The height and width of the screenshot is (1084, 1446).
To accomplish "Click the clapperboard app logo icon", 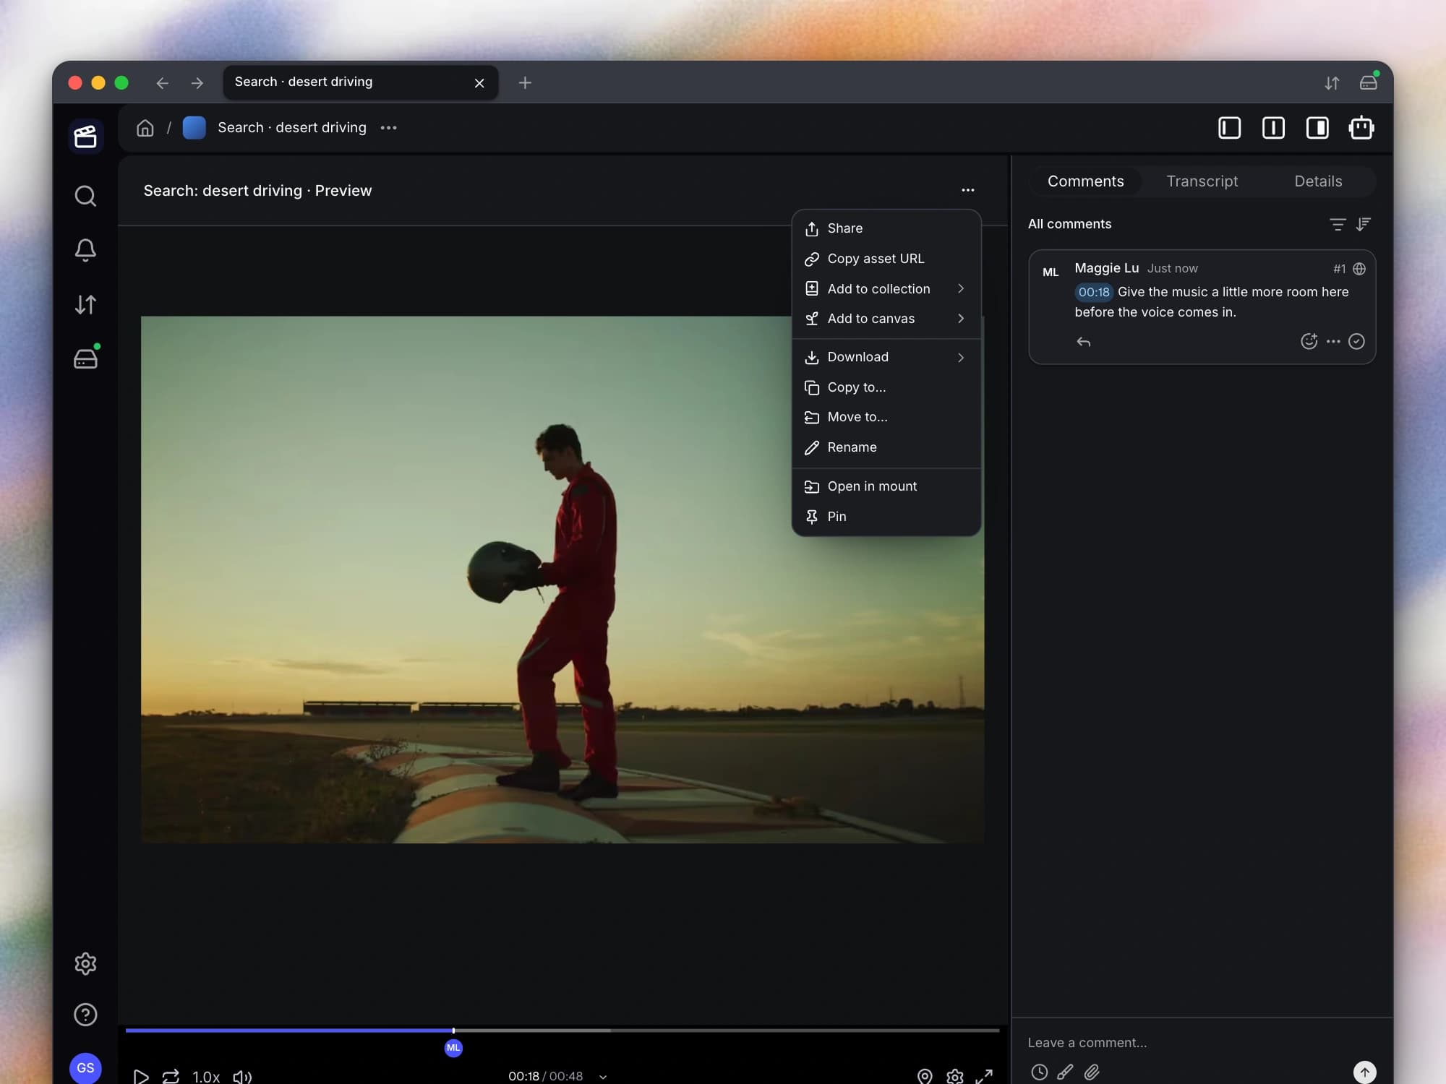I will pos(85,137).
